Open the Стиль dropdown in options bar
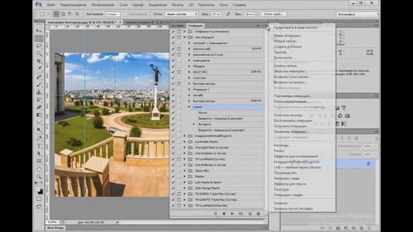 click(181, 14)
